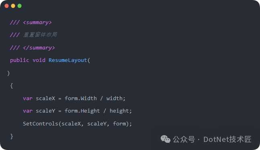Click the WeChat logo in watermark

click(165, 139)
